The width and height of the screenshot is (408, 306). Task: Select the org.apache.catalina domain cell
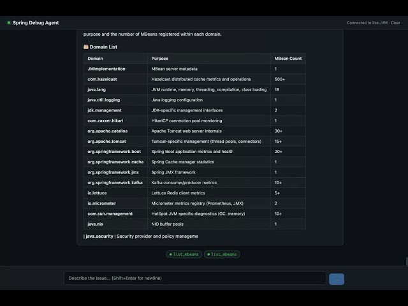pyautogui.click(x=116, y=131)
